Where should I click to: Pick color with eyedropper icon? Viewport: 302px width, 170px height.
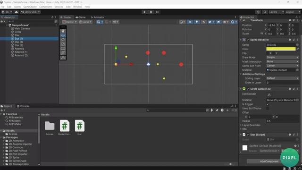298,49
